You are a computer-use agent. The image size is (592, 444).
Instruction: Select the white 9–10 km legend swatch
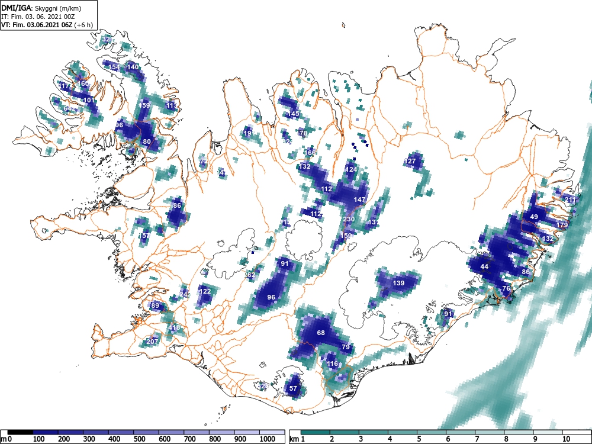(x=548, y=432)
